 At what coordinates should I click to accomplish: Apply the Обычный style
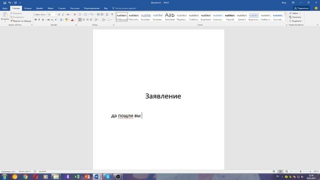pos(122,16)
